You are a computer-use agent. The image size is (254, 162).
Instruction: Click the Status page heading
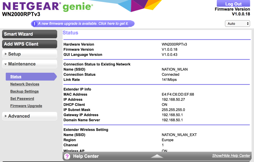(x=70, y=33)
